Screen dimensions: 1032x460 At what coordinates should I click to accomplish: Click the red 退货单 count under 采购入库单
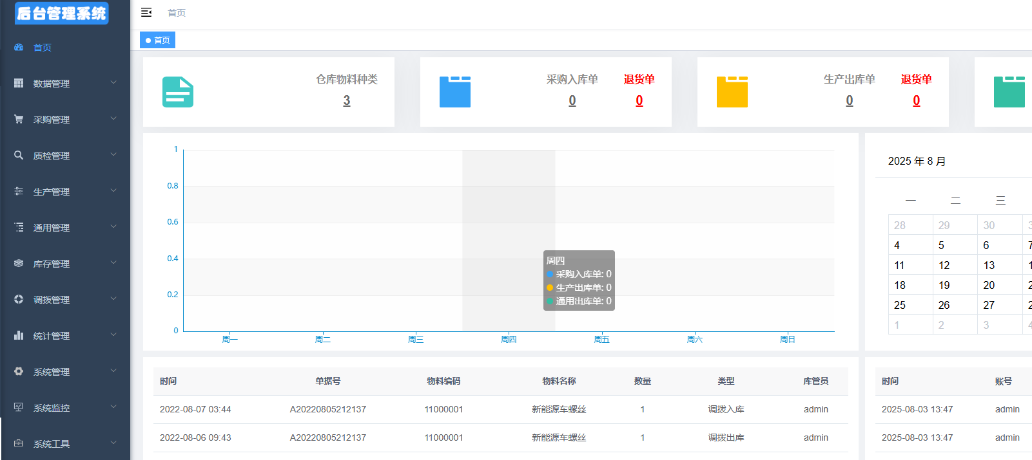(x=639, y=100)
